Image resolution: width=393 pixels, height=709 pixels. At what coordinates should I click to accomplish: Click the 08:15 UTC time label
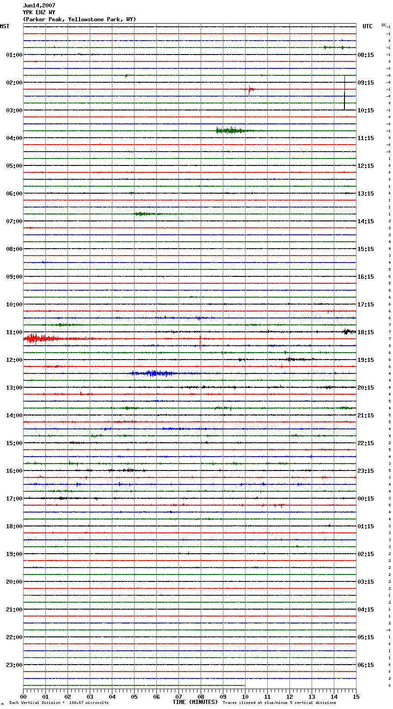click(366, 55)
